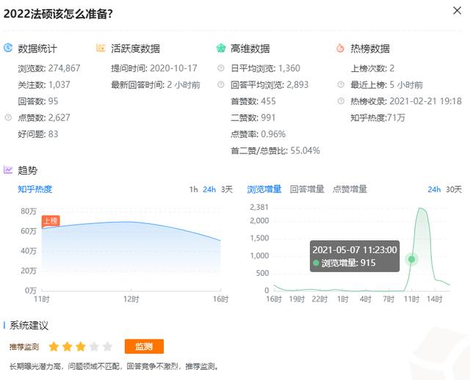Click the 回答数: 95 value
This screenshot has height=380, width=470.
[37, 101]
